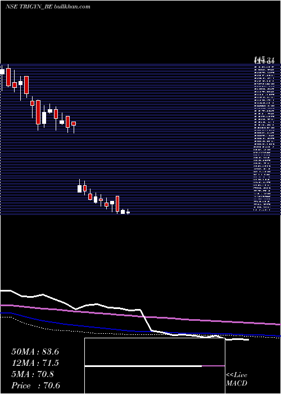This screenshot has width=281, height=394.
Task: Select the Price : 70.6 reading
Action: pos(35,386)
